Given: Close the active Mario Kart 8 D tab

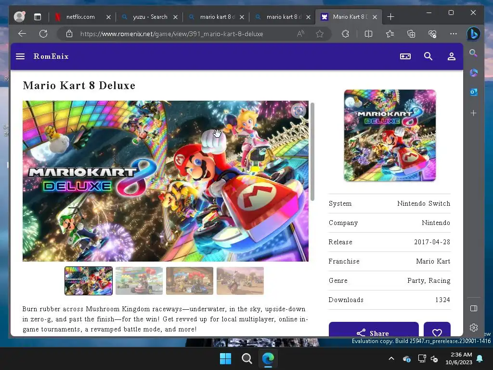Looking at the screenshot, I should point(375,17).
